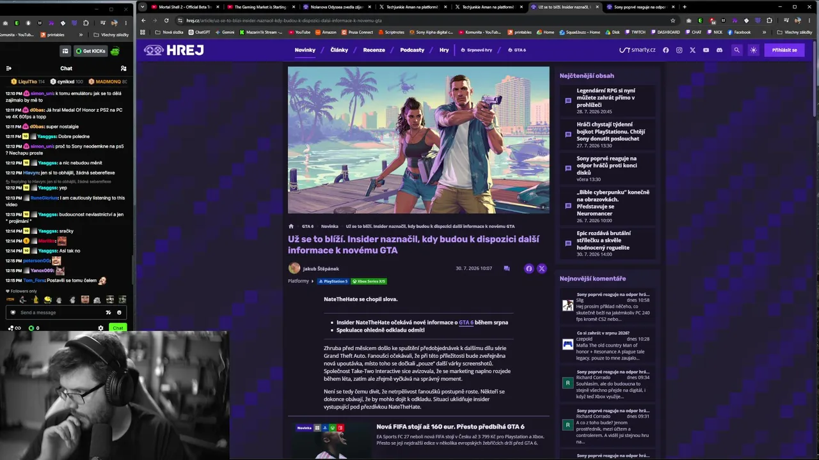
Task: Reload the hrej.cz page
Action: [166, 20]
